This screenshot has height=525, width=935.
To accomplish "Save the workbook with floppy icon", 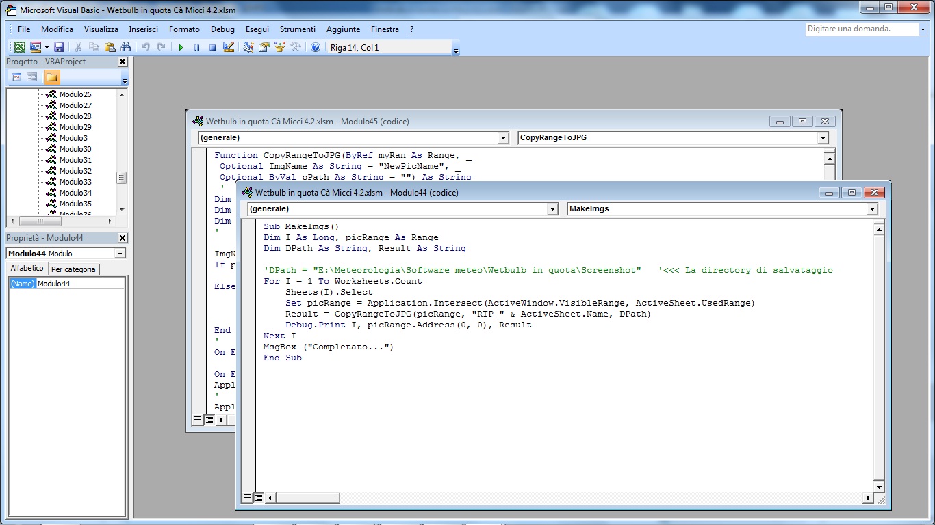I will pyautogui.click(x=59, y=47).
